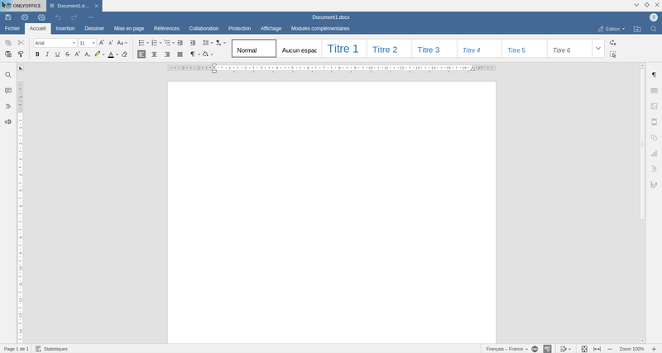Toggle bold formatting

37,55
